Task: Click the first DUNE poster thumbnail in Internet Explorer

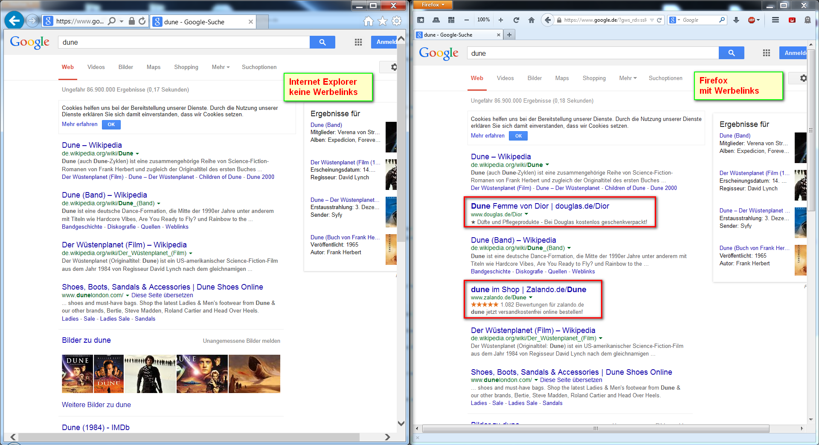Action: [77, 374]
